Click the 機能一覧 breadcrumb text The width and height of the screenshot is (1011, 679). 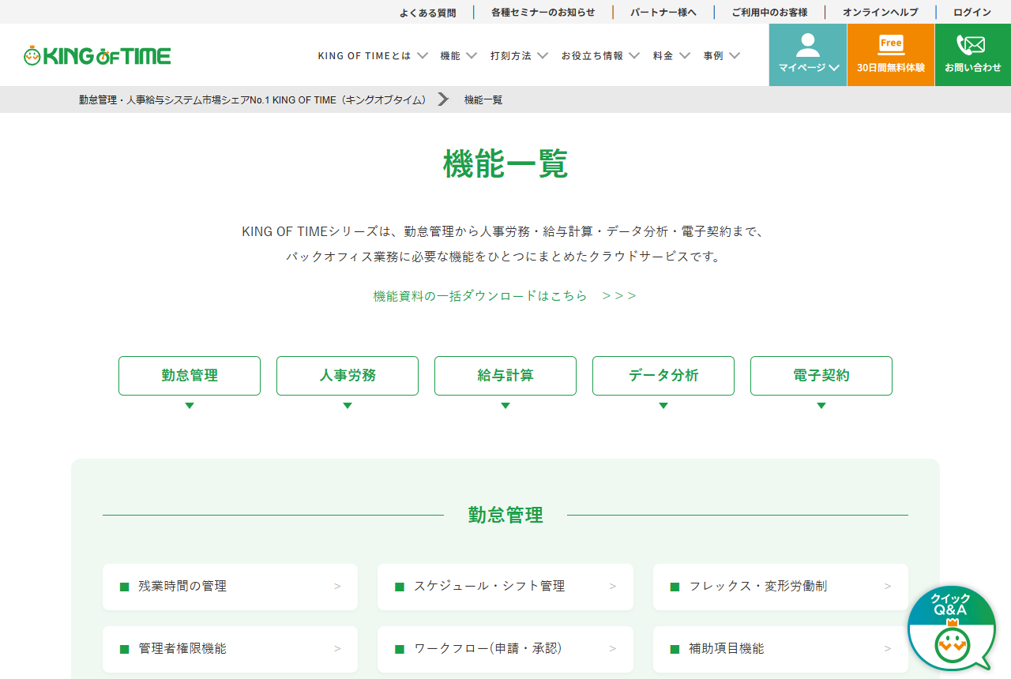483,99
